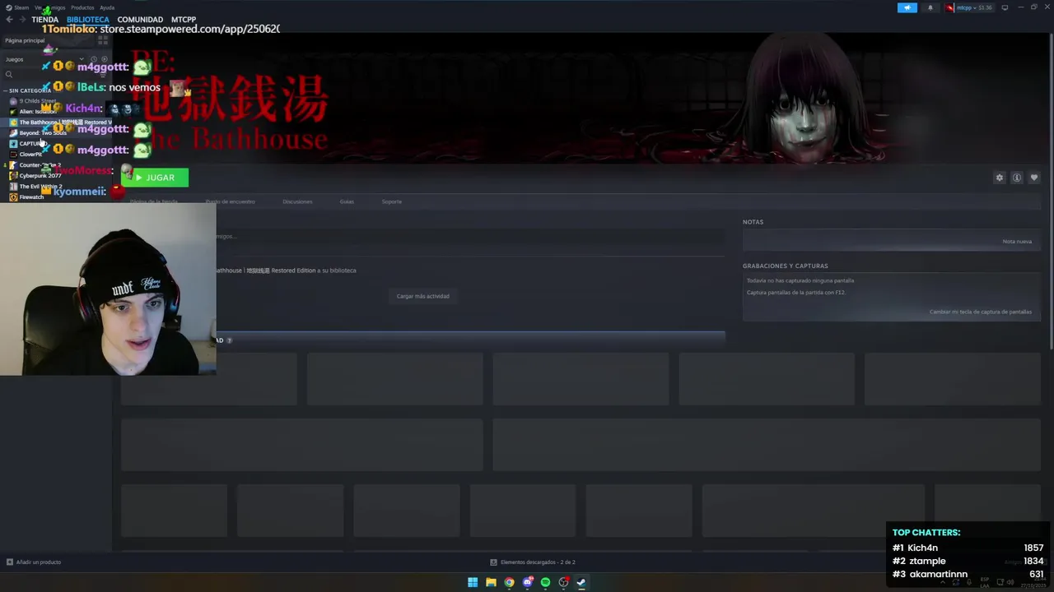Go back with the left navigation arrow
The image size is (1054, 592).
tap(9, 20)
